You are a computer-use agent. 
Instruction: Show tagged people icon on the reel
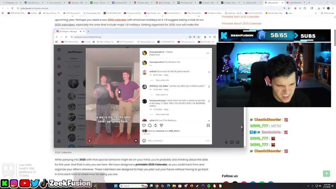coord(89,141)
